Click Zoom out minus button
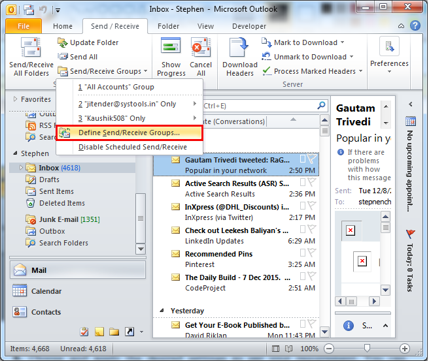Screen dimensions: 429x361 [329, 349]
